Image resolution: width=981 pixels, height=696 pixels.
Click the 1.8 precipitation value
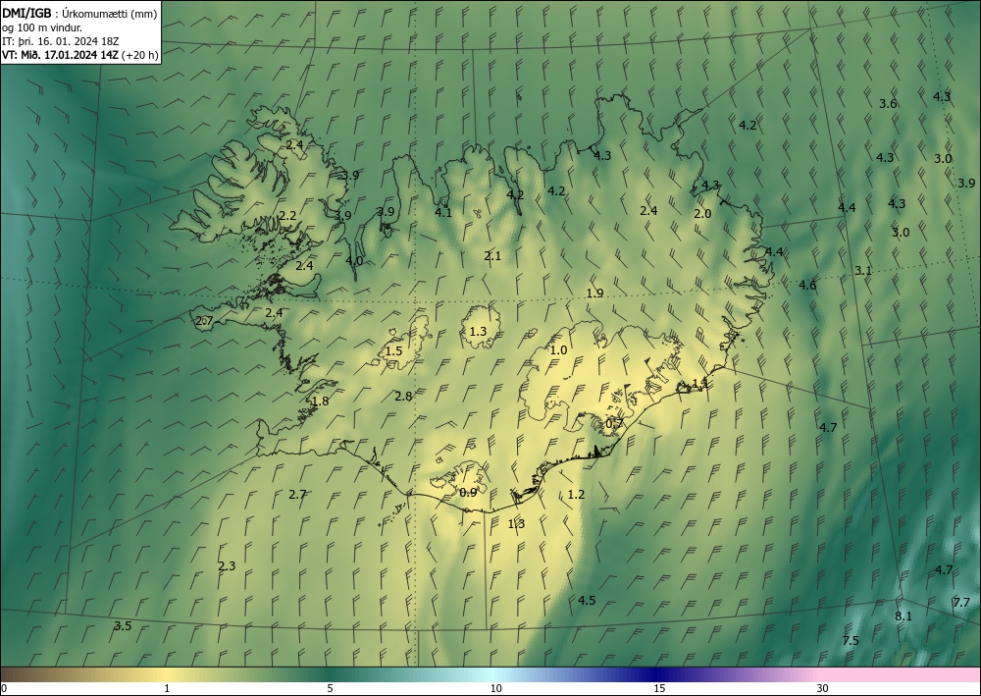coord(320,402)
